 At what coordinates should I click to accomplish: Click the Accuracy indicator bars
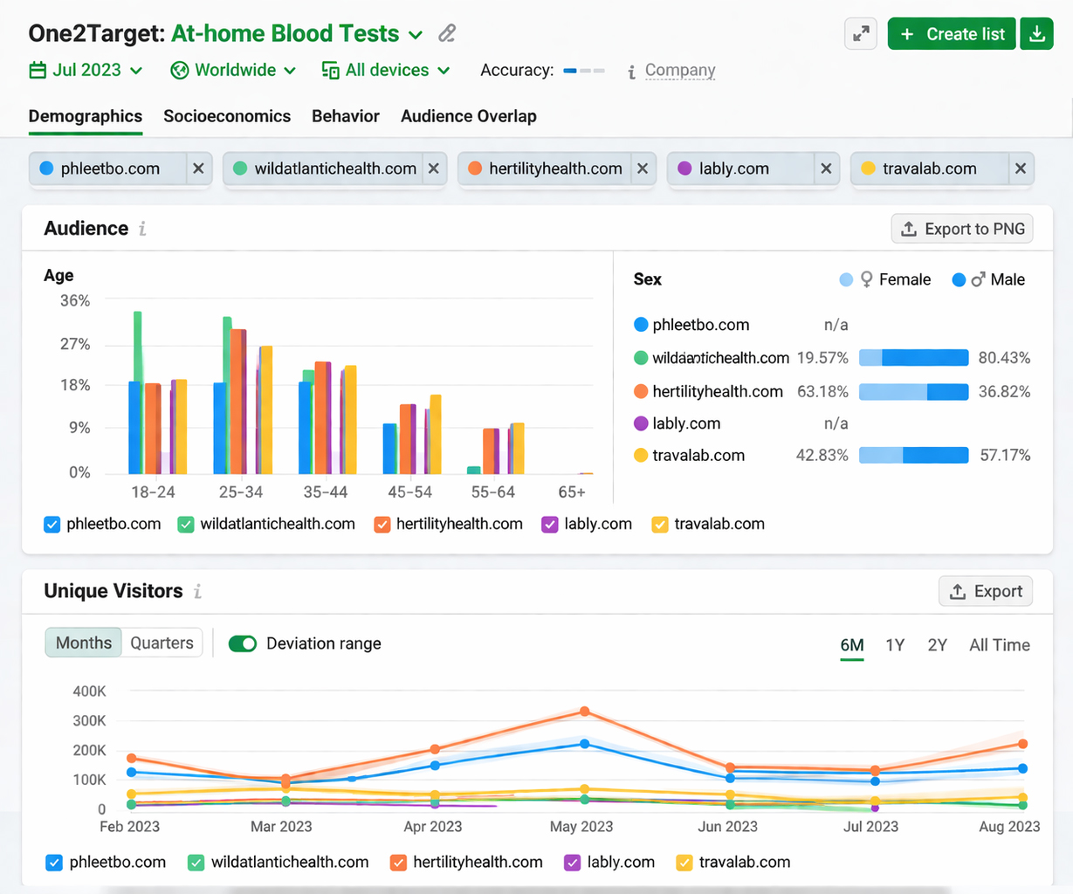tap(584, 70)
